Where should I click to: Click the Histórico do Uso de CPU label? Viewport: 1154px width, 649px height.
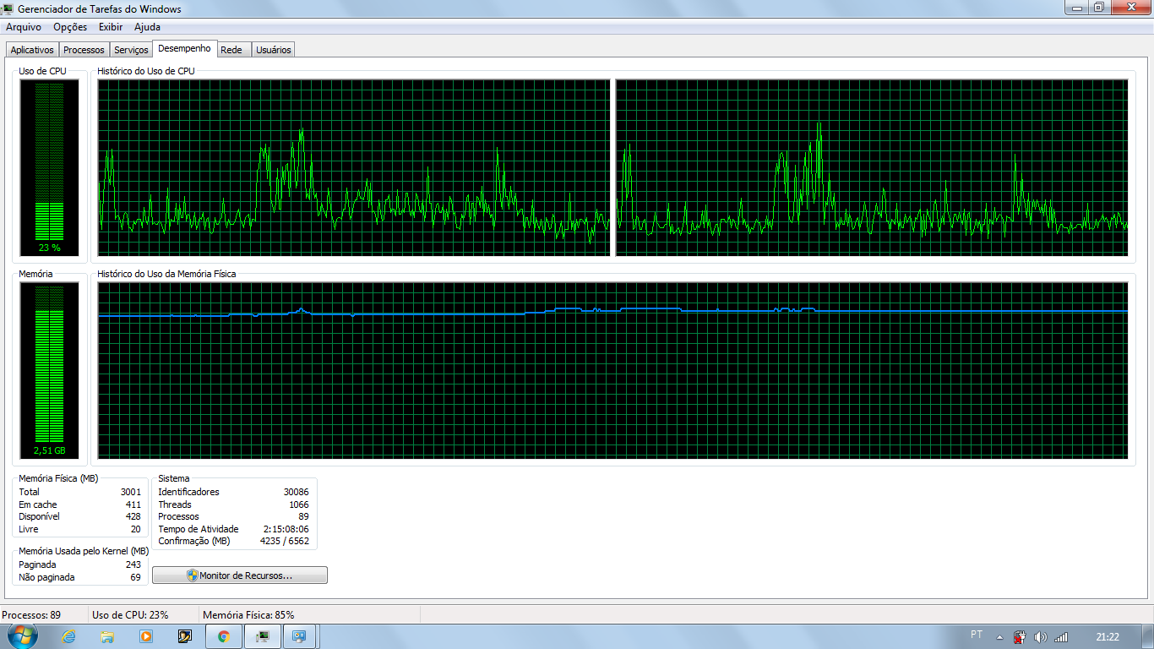pos(146,71)
